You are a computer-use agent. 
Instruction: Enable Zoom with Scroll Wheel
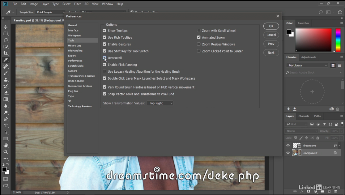click(x=199, y=31)
